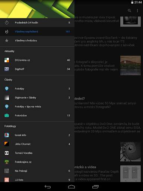Open the Na Pokraji feed
Image resolution: width=143 pixels, height=191 pixels.
37,171
